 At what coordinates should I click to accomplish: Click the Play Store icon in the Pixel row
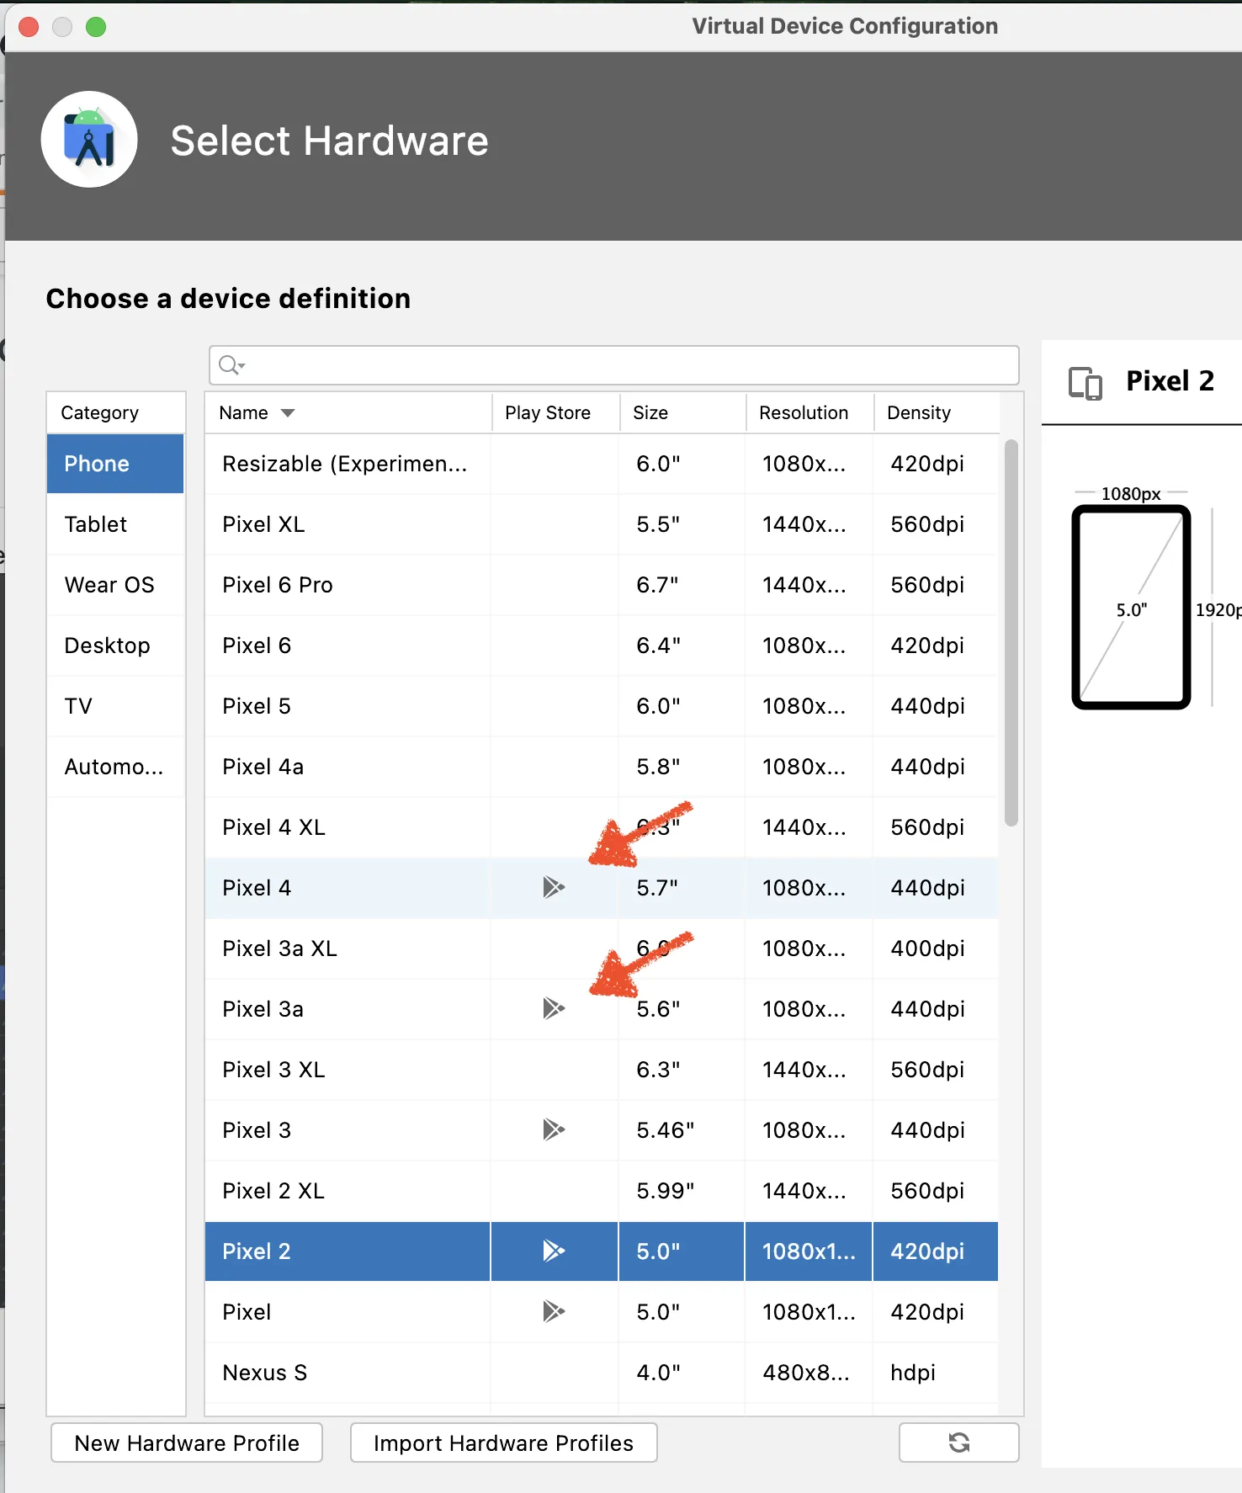point(554,1311)
